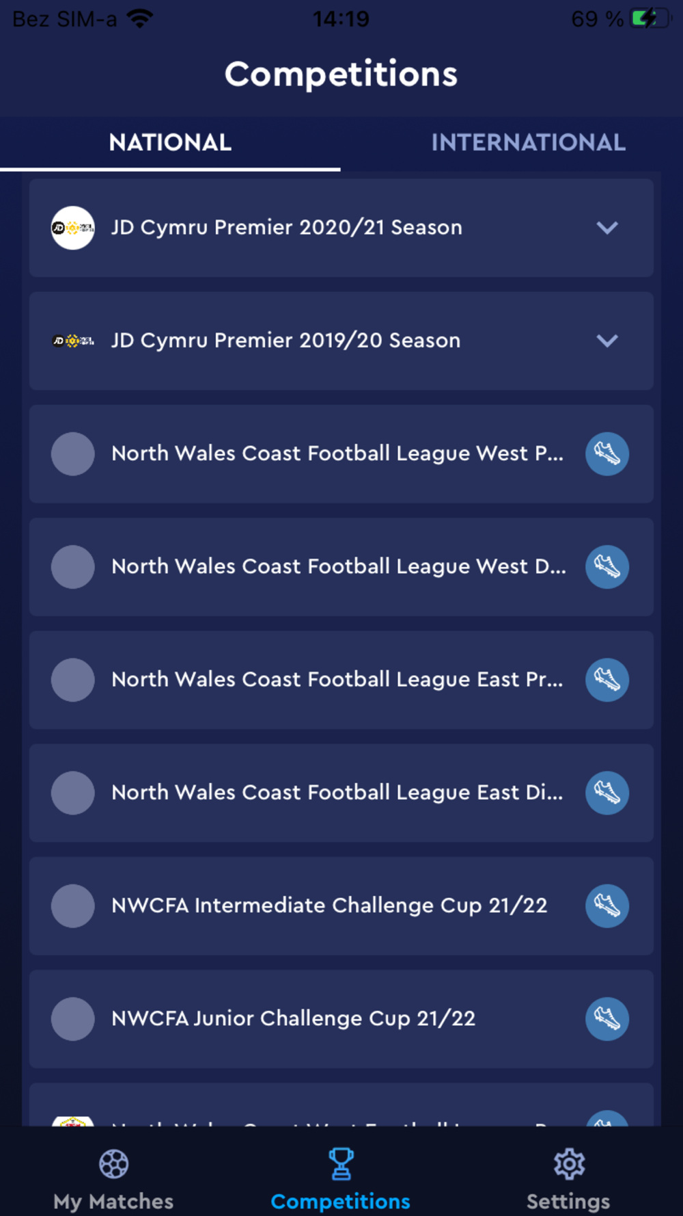Open NWCFA Junior Challenge Cup 21/22 entry
The width and height of the screenshot is (683, 1216).
pos(294,1018)
